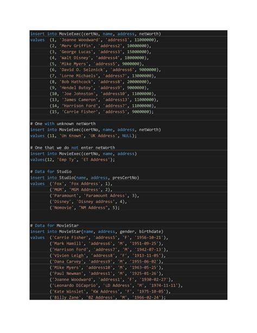Click the 'BZ Address' string
Image resolution: width=257 pixels, height=333 pixels.
(x=101, y=297)
